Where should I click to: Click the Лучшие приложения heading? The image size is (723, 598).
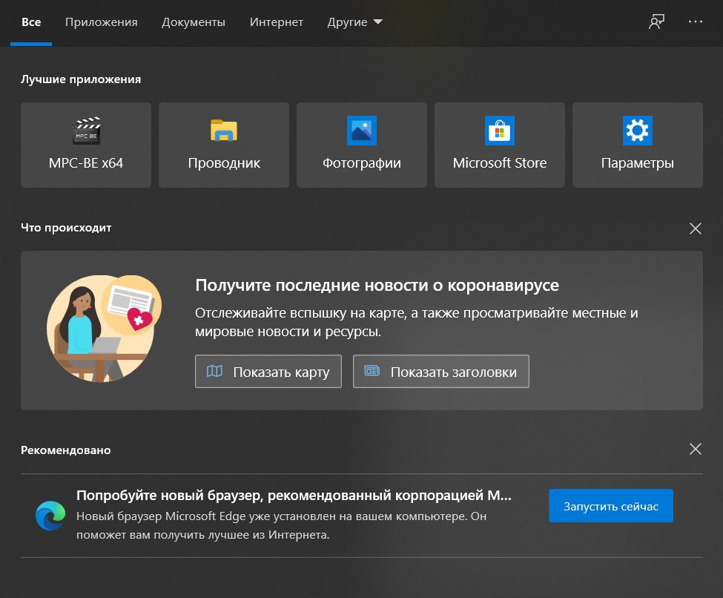(81, 79)
